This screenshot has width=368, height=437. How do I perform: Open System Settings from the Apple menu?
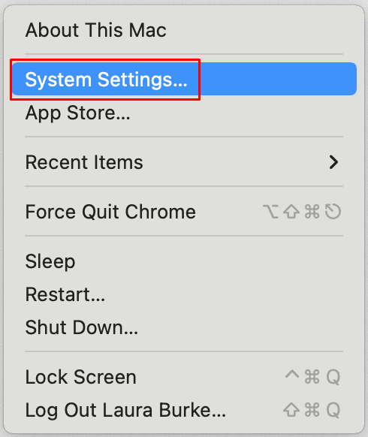(x=184, y=79)
